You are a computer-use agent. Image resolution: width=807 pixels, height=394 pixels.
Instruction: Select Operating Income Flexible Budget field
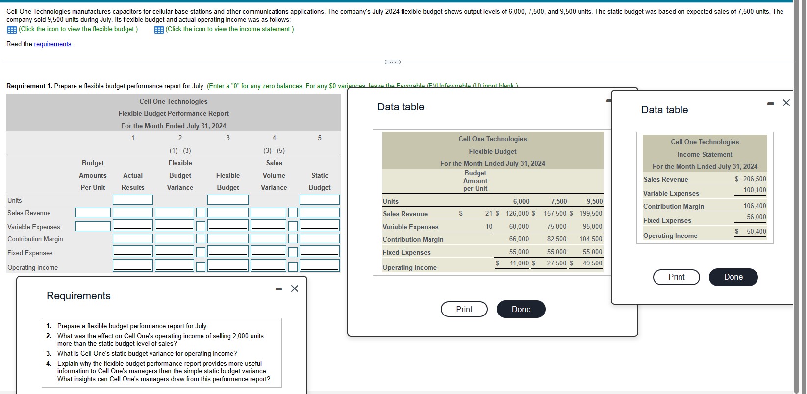[228, 265]
